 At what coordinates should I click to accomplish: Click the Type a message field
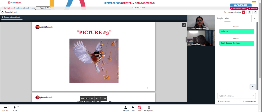[x=235, y=96]
